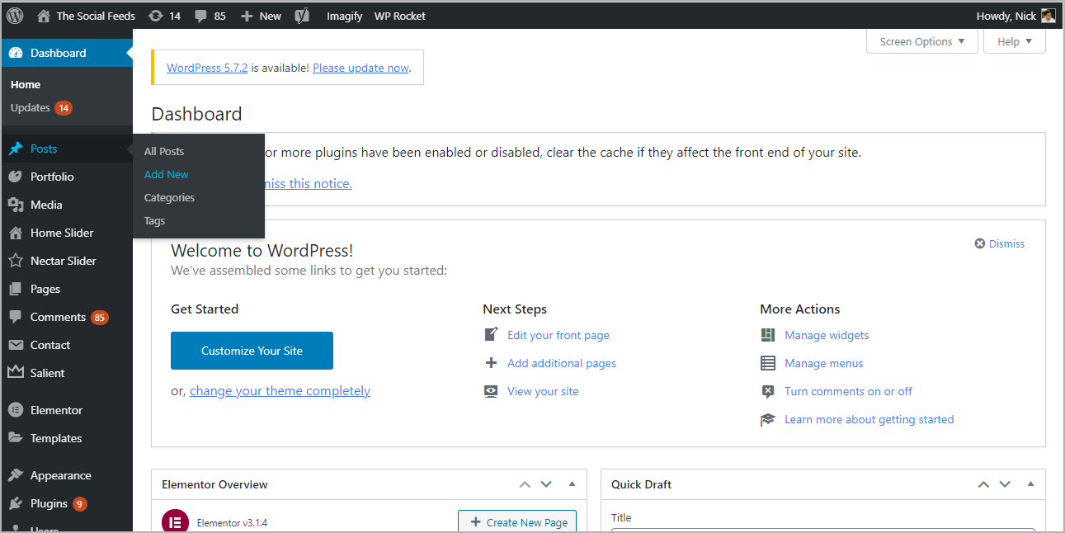Choose Add New in Posts flyout
The image size is (1065, 533).
[166, 174]
